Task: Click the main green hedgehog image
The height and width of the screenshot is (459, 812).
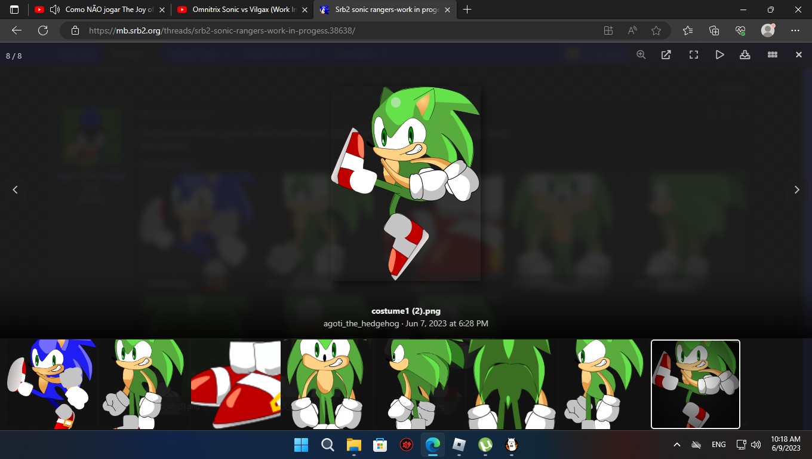Action: pyautogui.click(x=406, y=183)
